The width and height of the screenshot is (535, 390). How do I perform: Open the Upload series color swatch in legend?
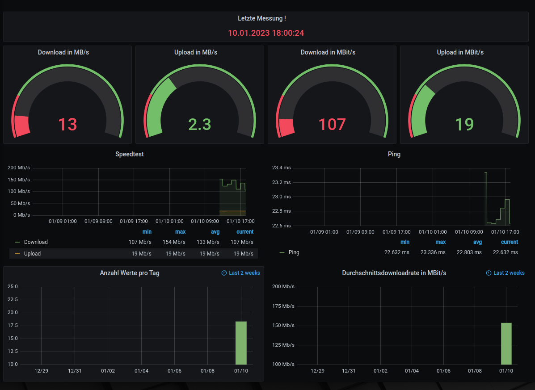pyautogui.click(x=17, y=254)
